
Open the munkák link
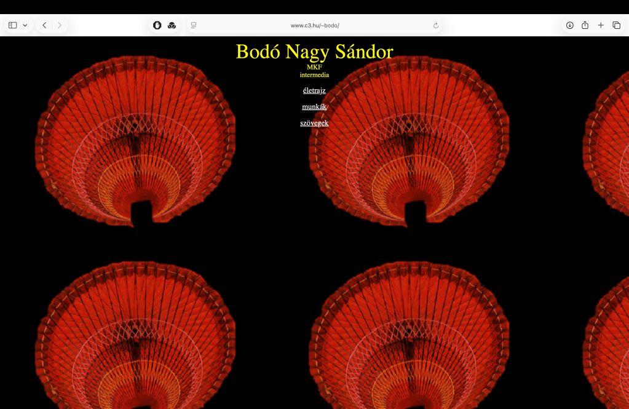pos(314,107)
